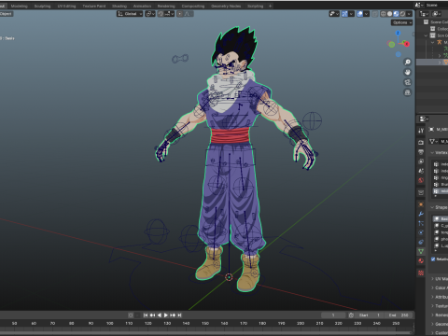The width and height of the screenshot is (448, 336).
Task: Click the End frame 250 field
Action: tap(399, 315)
